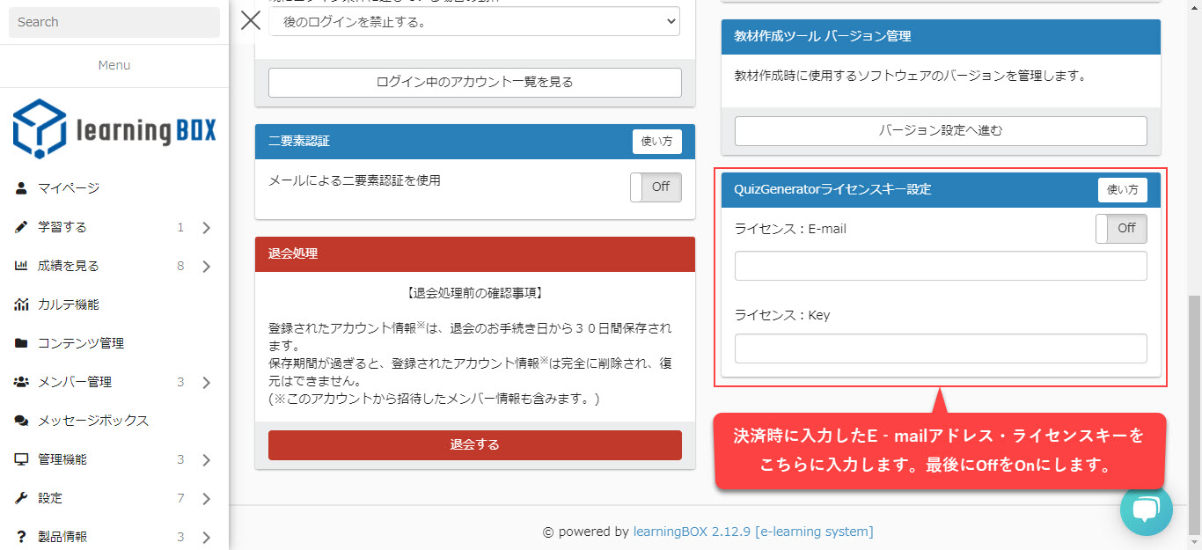Click the カルテ機能 graph icon
The height and width of the screenshot is (550, 1202).
point(21,304)
